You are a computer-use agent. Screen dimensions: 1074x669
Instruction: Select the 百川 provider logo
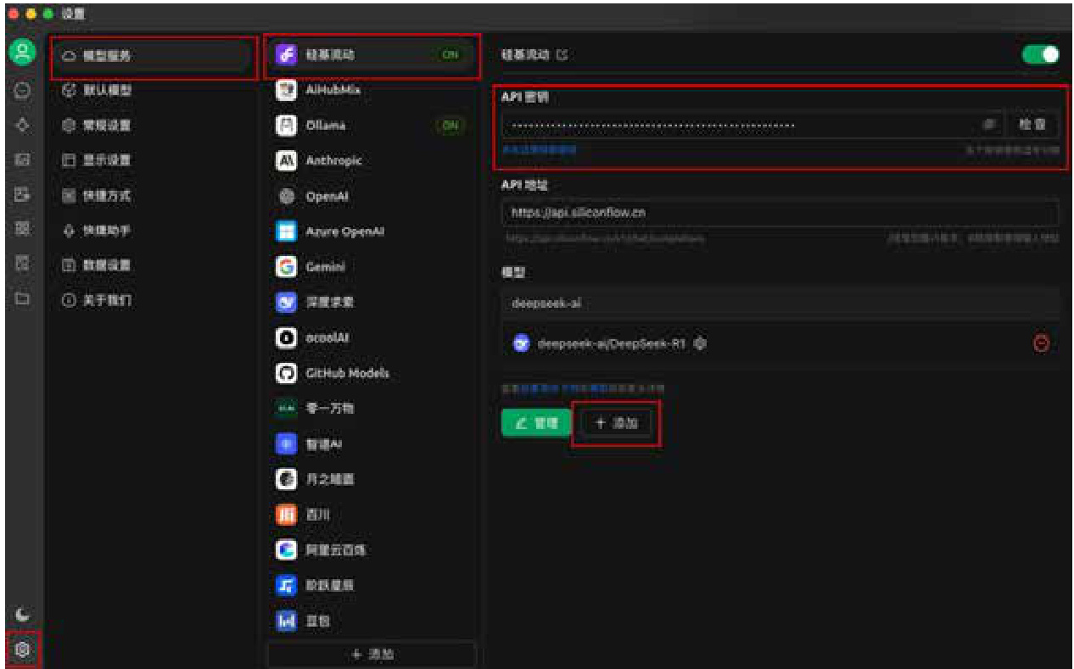(287, 514)
